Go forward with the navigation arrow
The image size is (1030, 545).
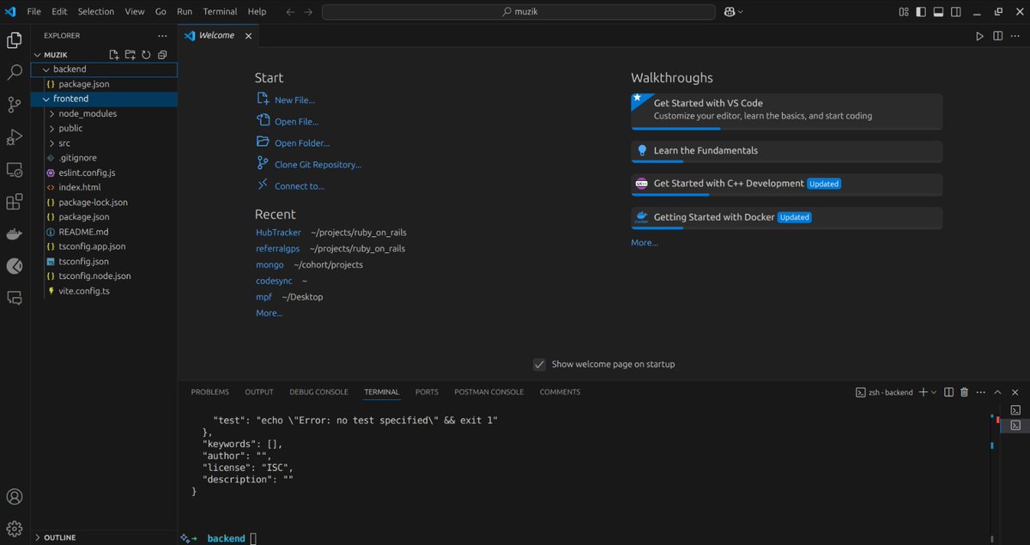pyautogui.click(x=309, y=12)
